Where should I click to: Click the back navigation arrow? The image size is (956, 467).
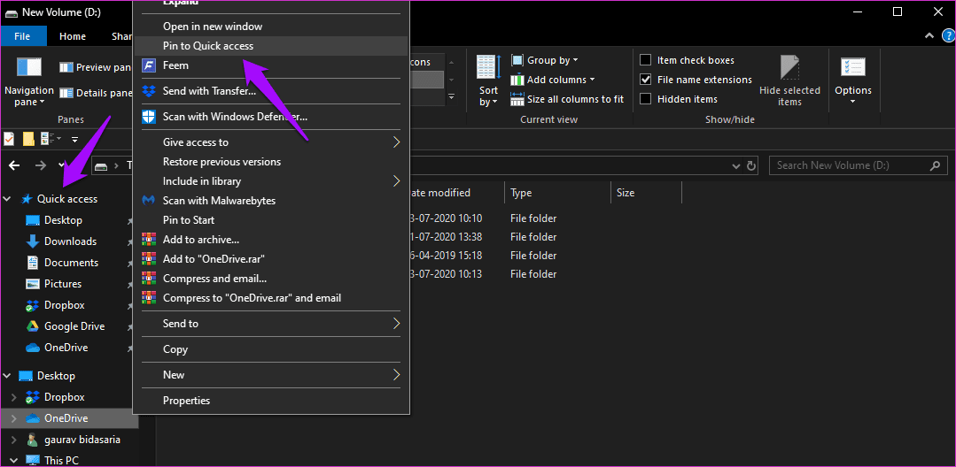15,165
